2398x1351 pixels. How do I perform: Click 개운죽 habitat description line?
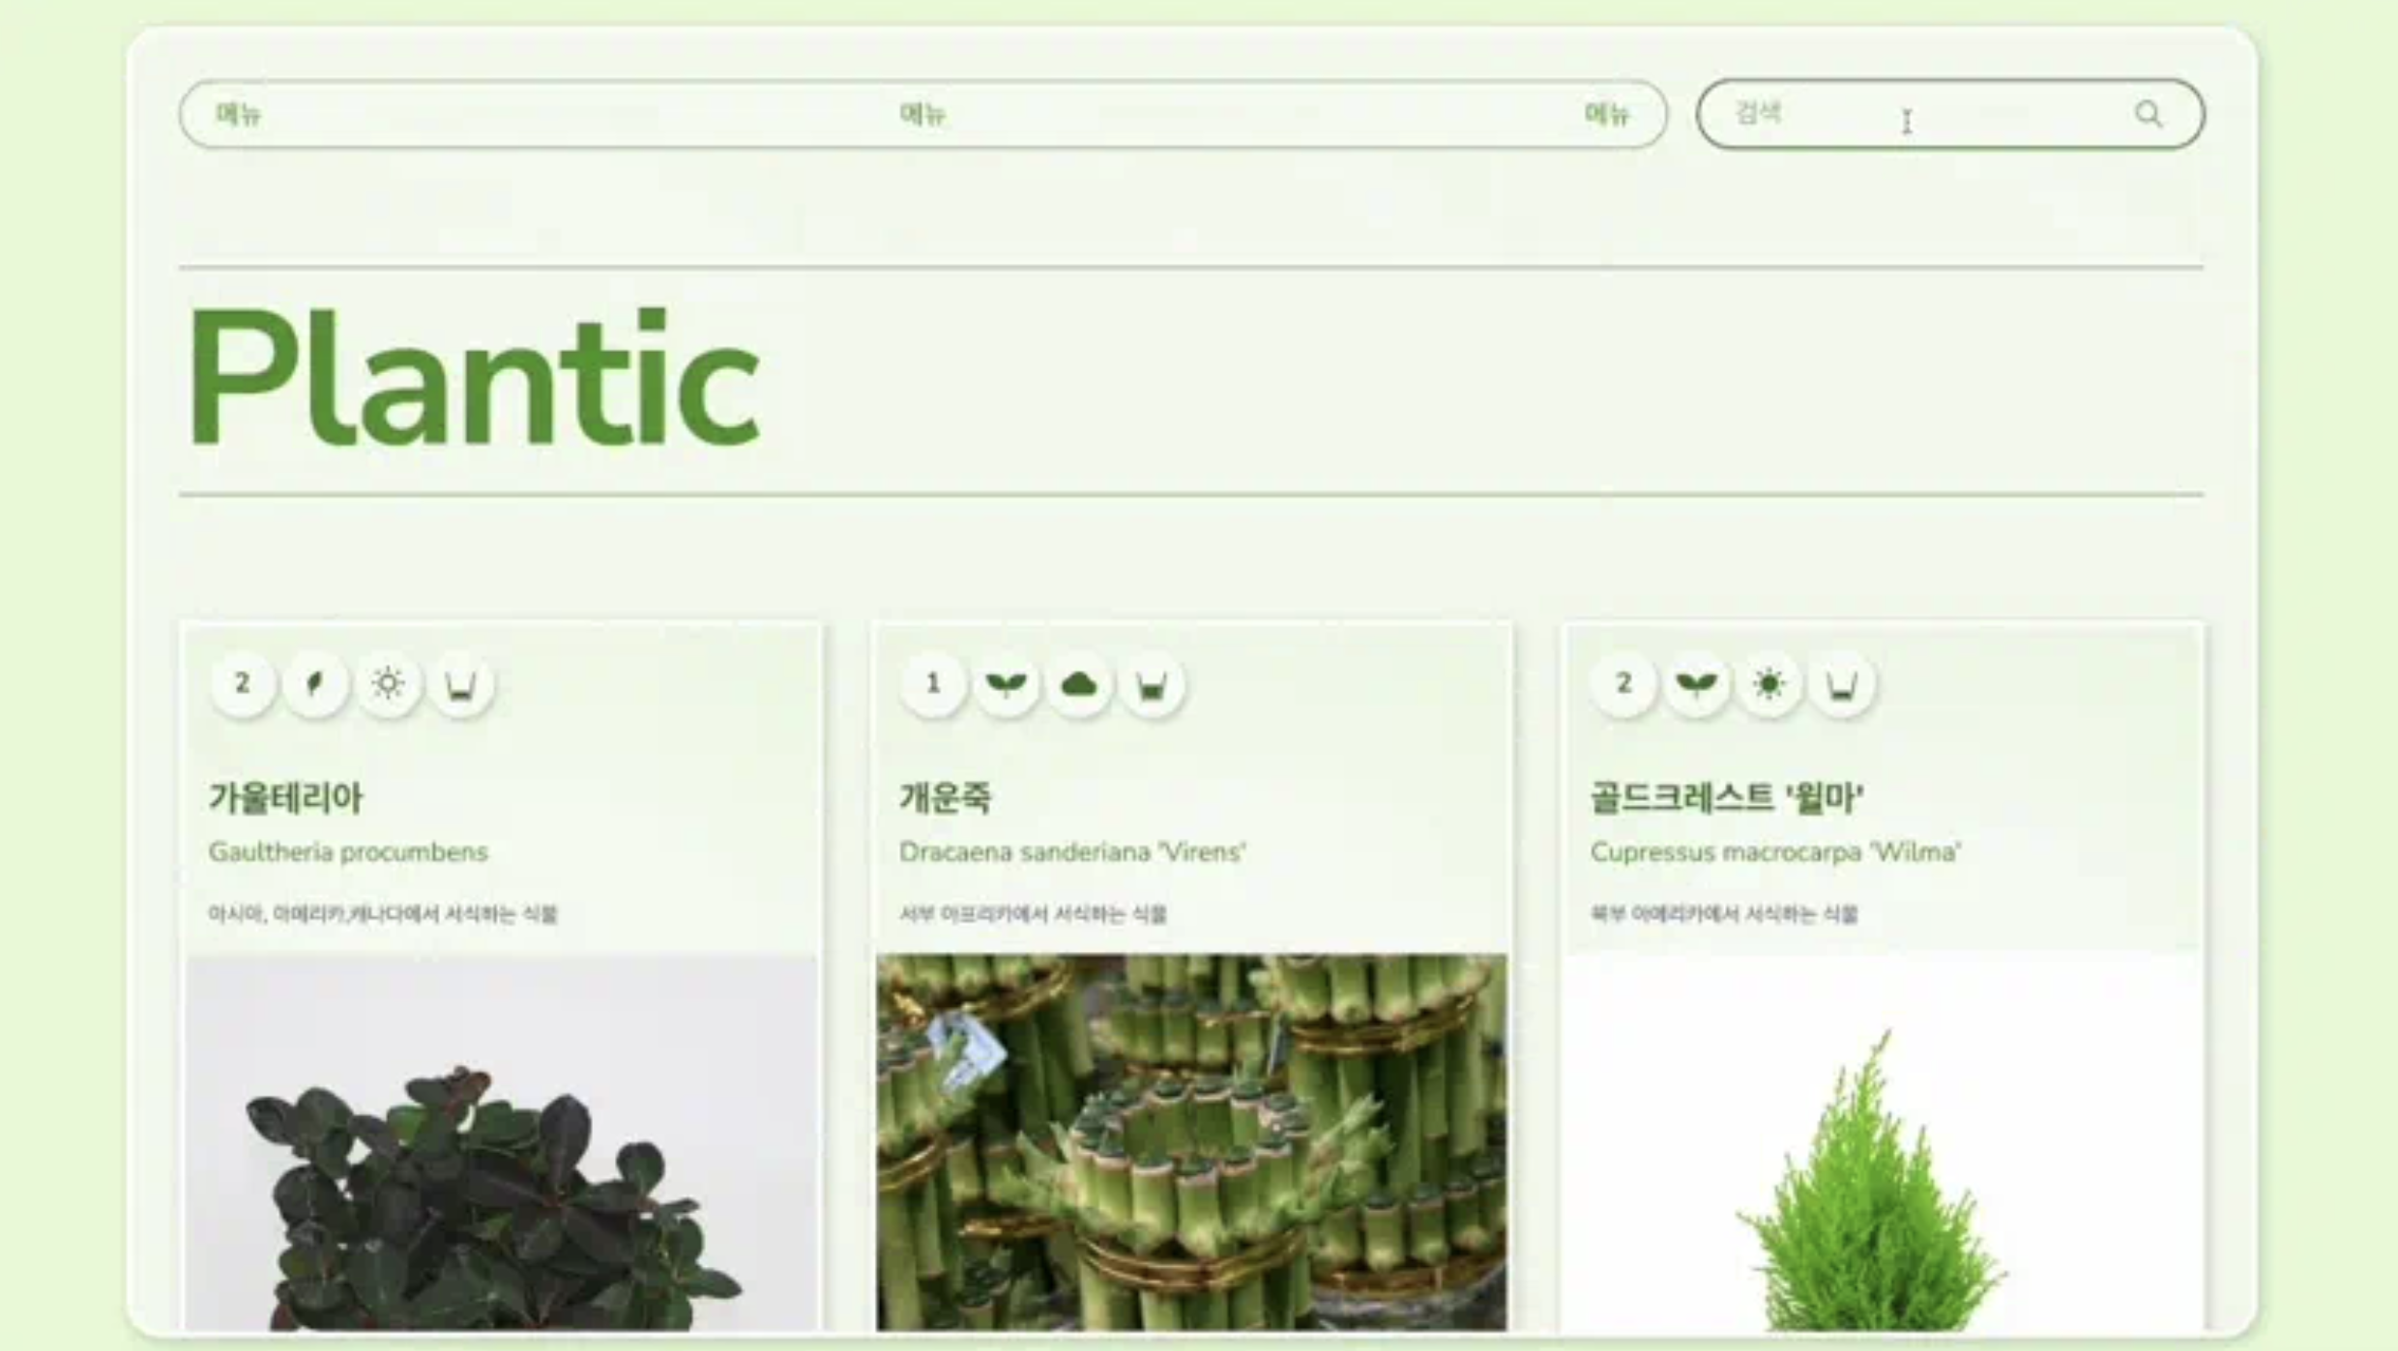[1033, 914]
